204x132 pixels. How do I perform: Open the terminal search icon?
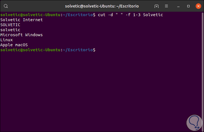point(6,6)
